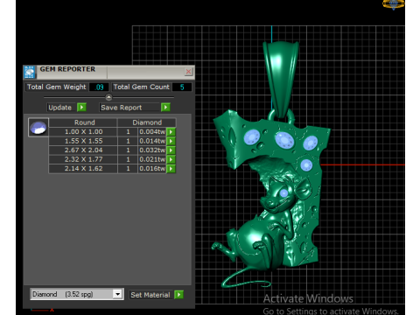Click green arrow for 0.016tw row
This screenshot has height=315, width=420.
[171, 169]
